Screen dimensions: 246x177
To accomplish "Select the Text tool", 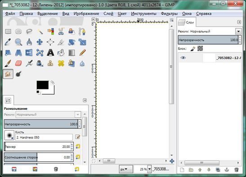I will click(50, 53).
